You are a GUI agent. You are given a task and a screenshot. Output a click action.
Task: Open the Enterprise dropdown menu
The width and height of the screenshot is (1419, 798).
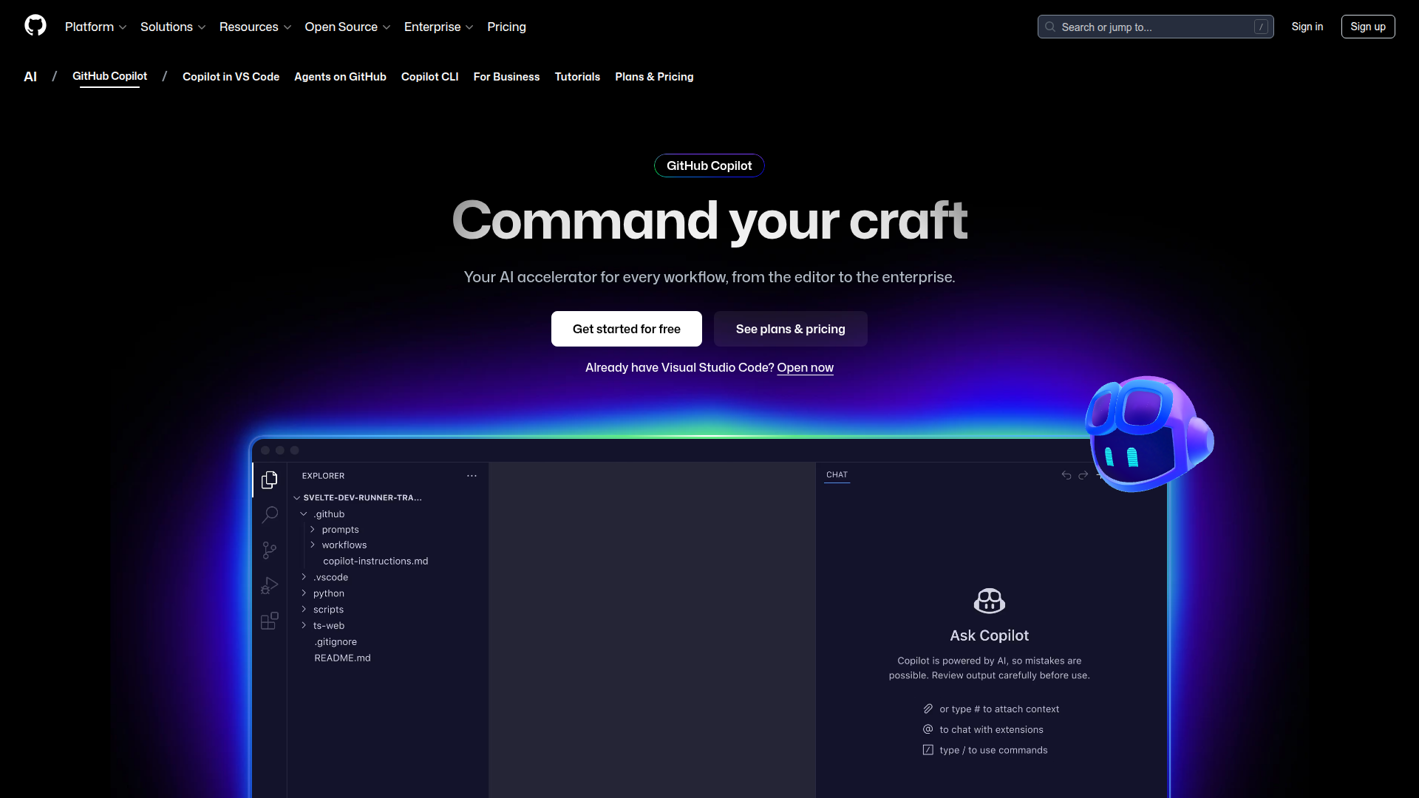tap(438, 27)
